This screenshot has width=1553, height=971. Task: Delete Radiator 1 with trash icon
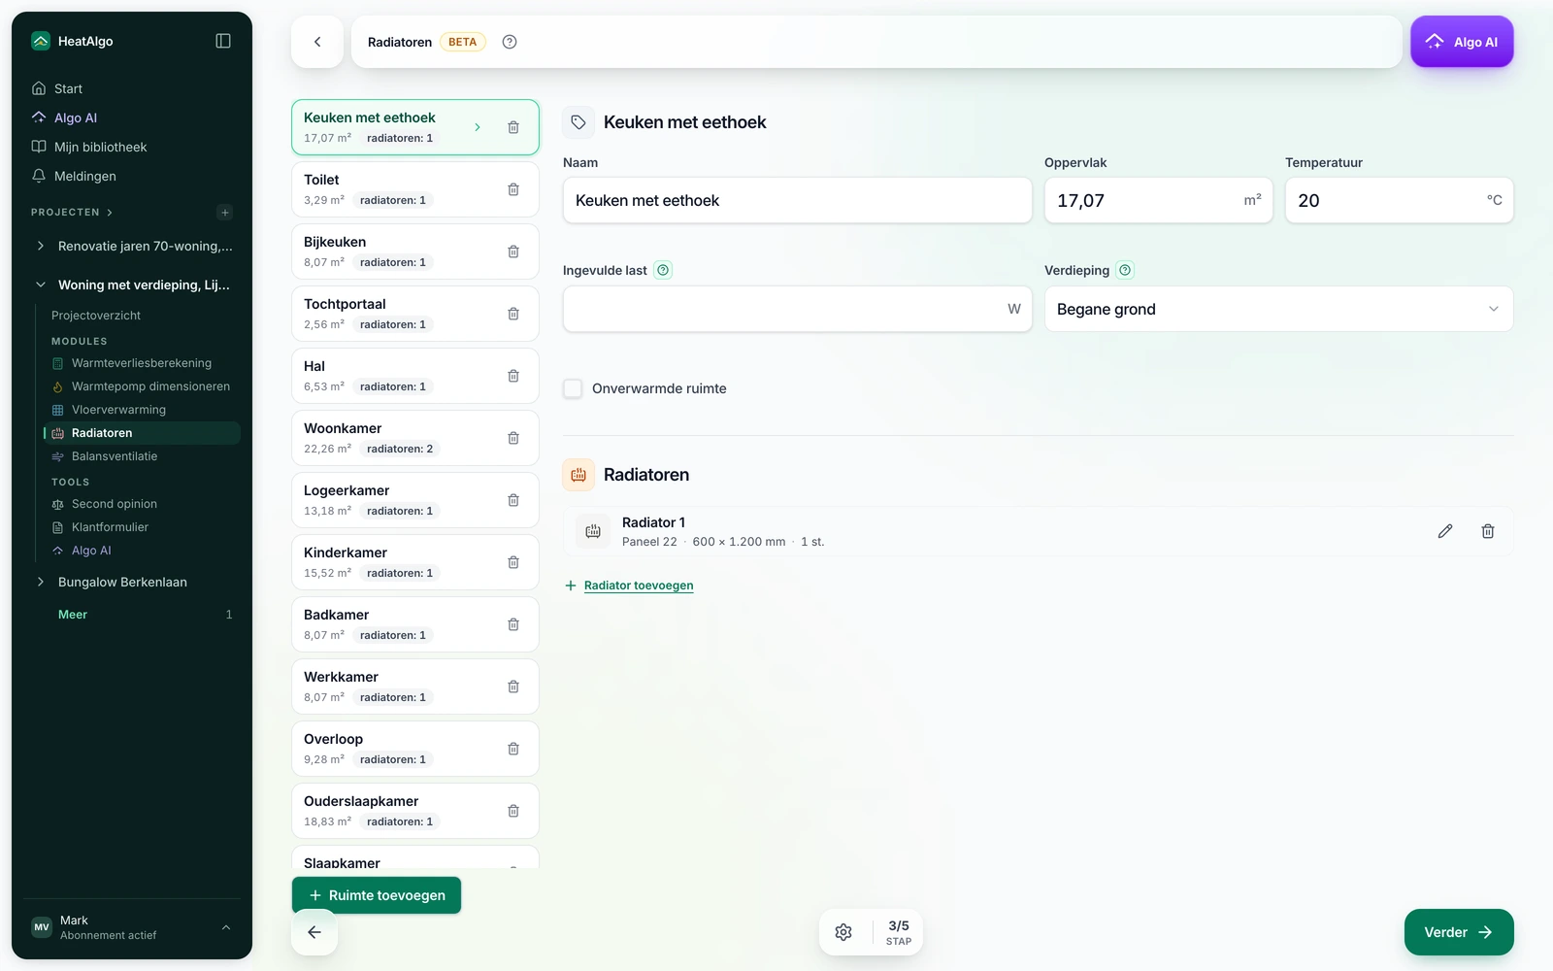click(x=1488, y=531)
